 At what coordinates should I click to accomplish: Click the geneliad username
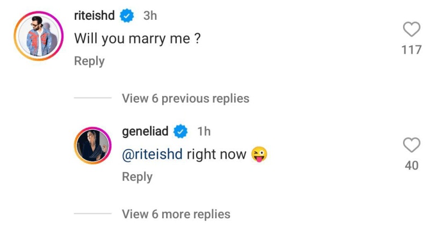click(x=145, y=131)
